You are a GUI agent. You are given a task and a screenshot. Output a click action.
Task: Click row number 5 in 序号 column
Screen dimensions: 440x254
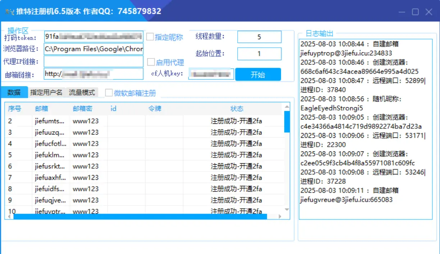(10, 155)
